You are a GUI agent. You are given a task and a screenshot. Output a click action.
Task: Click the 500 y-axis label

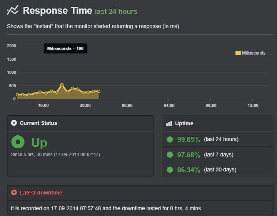[12, 86]
